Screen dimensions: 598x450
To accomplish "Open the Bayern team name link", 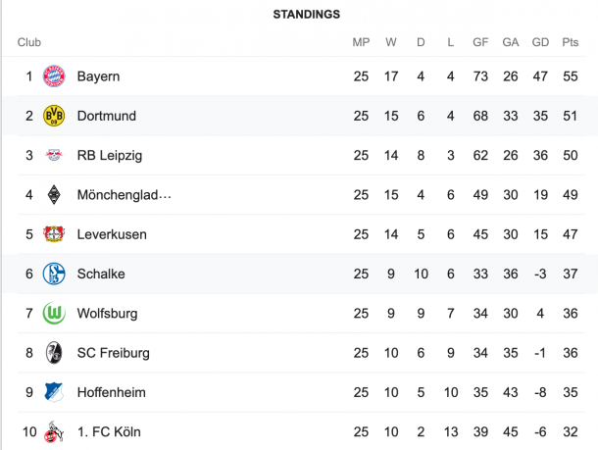I will click(98, 76).
